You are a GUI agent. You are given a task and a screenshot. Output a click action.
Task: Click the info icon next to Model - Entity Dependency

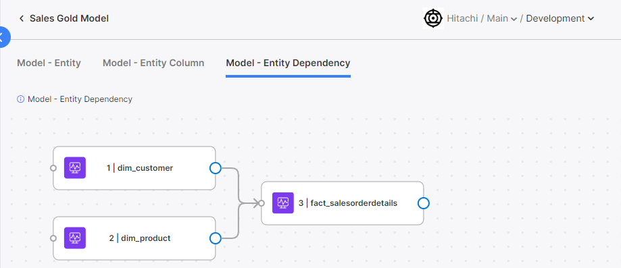tap(20, 99)
